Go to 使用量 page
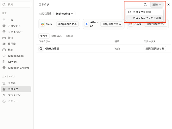The width and height of the screenshot is (172, 129). click(16, 44)
